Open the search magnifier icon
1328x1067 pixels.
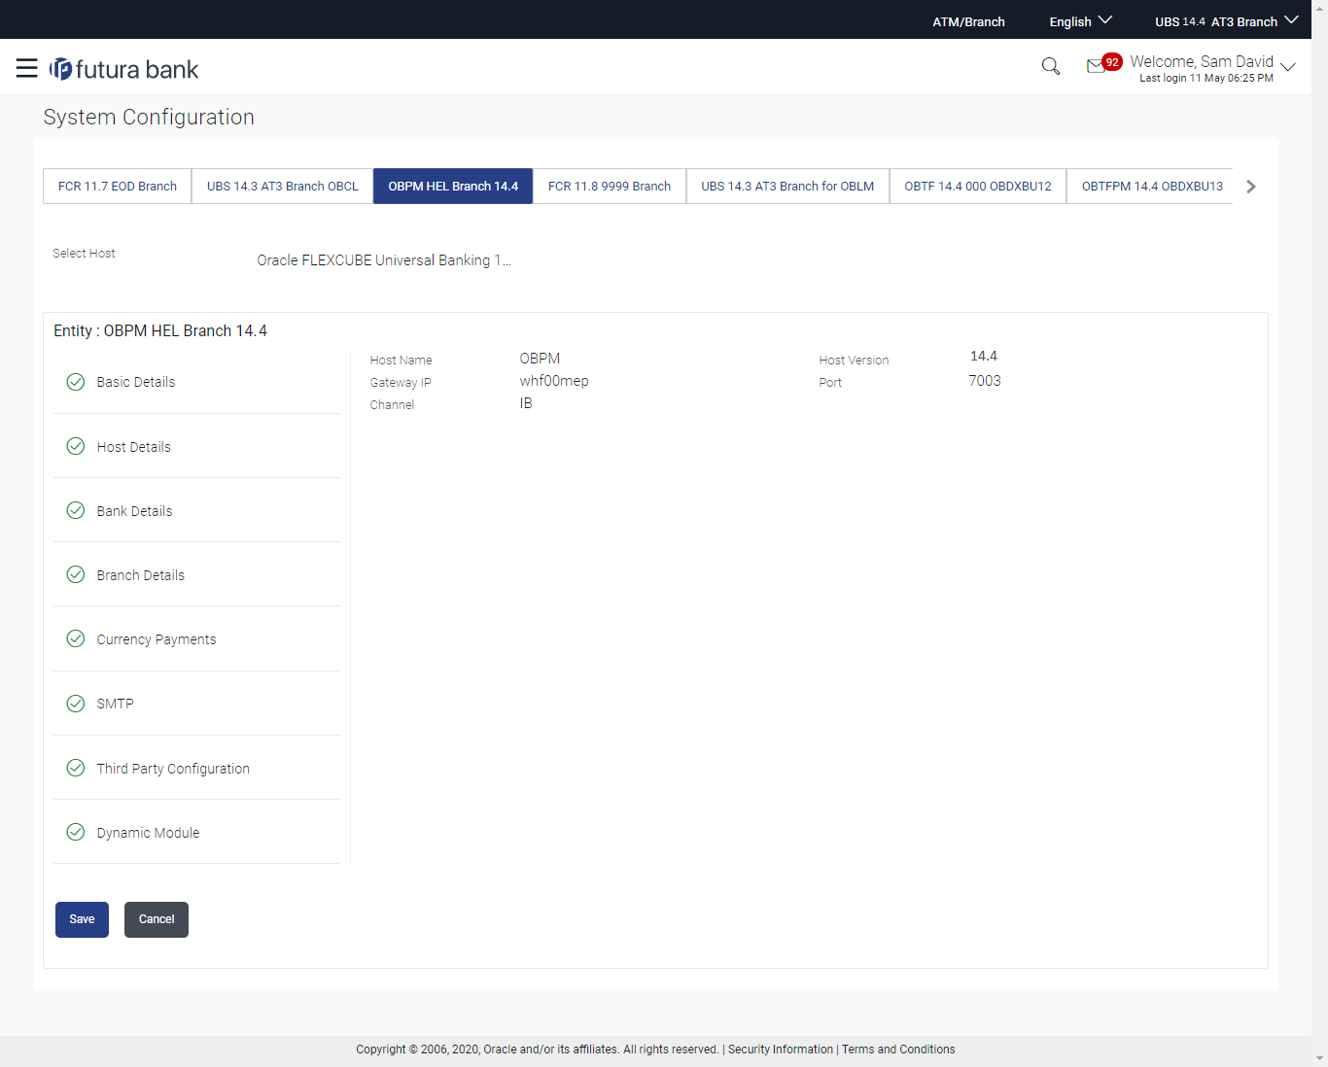point(1050,66)
